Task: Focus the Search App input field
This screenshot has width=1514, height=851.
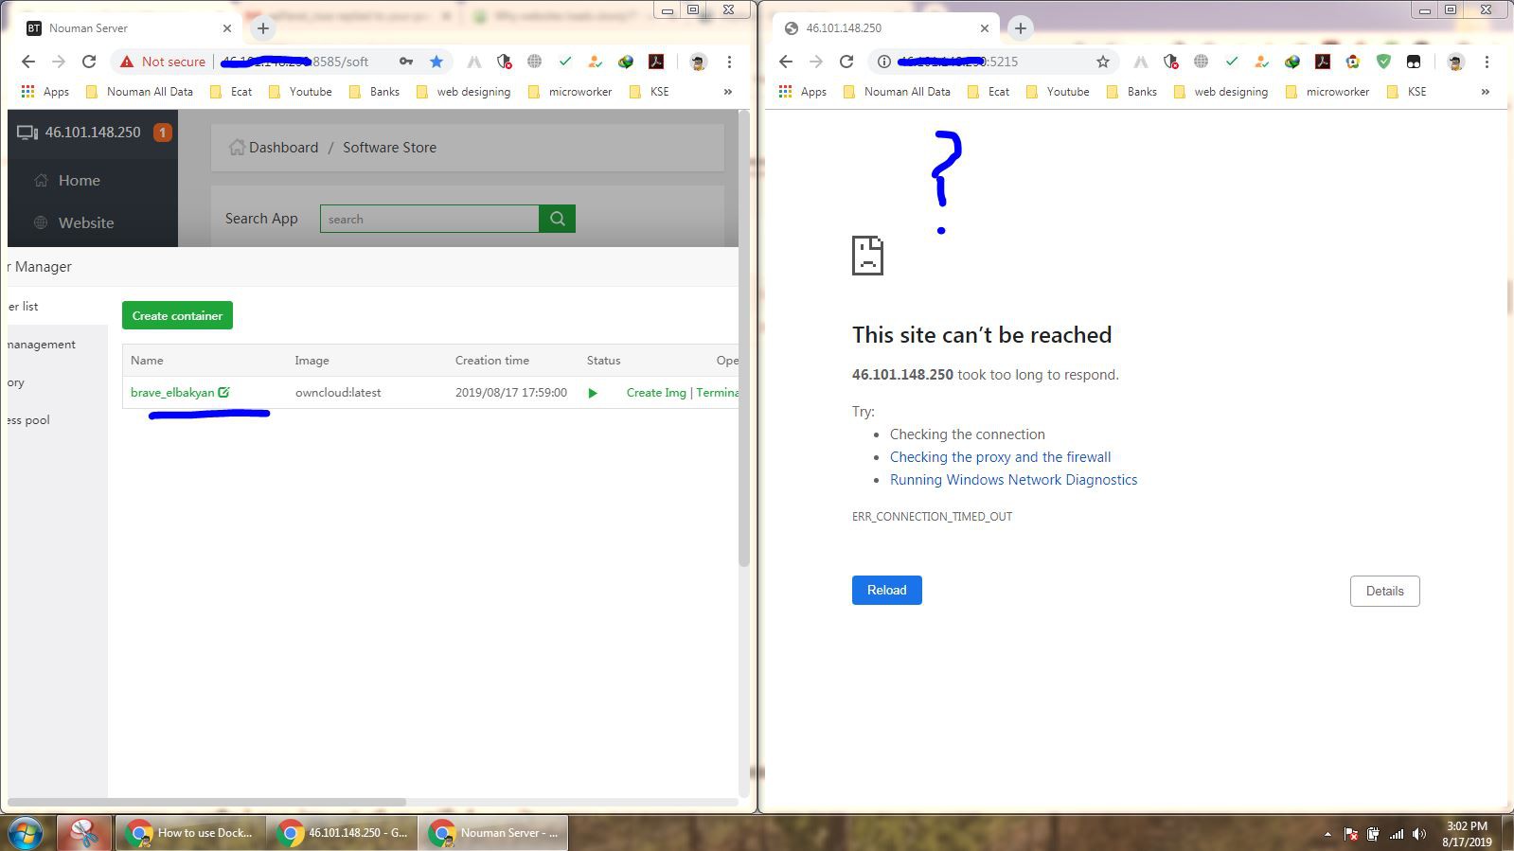Action: coord(430,219)
